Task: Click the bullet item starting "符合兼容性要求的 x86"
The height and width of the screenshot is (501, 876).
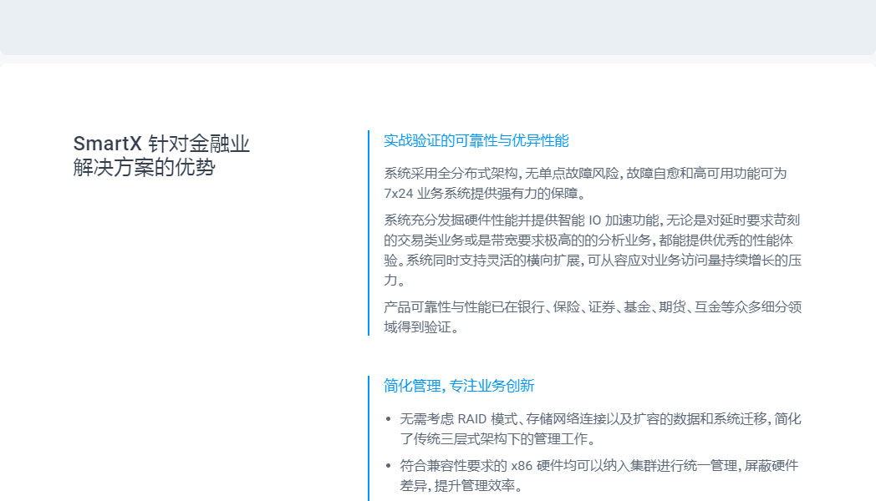Action: click(x=598, y=475)
